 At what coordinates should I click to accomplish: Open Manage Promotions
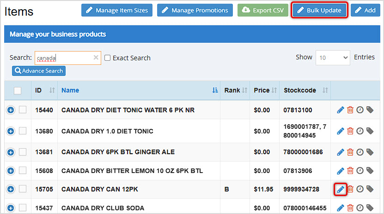[195, 10]
